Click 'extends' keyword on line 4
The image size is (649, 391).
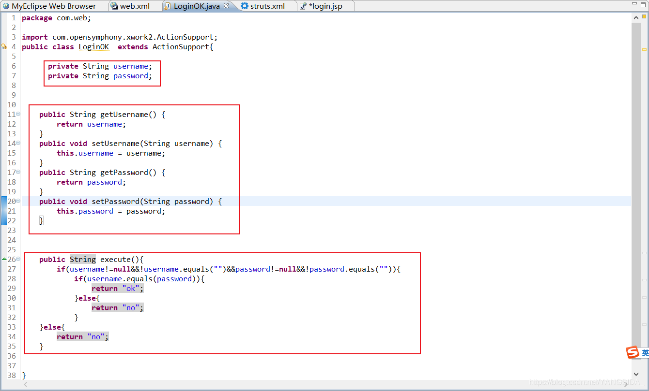pos(133,47)
